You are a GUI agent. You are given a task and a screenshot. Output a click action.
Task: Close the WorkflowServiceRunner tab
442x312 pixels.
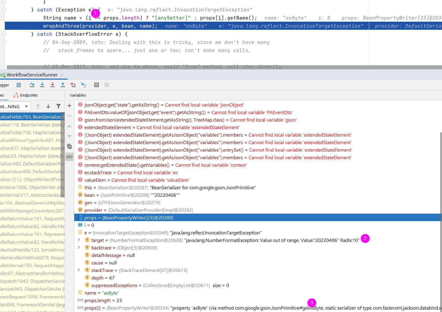62,75
